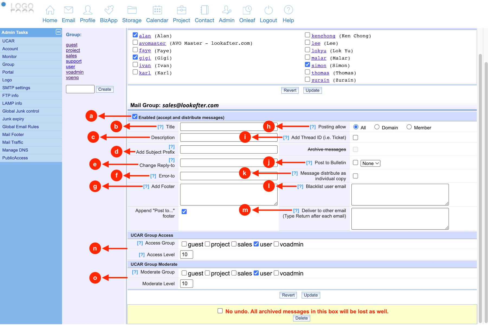Open the Profile person icon
Image resolution: width=488 pixels, height=326 pixels.
[x=88, y=10]
